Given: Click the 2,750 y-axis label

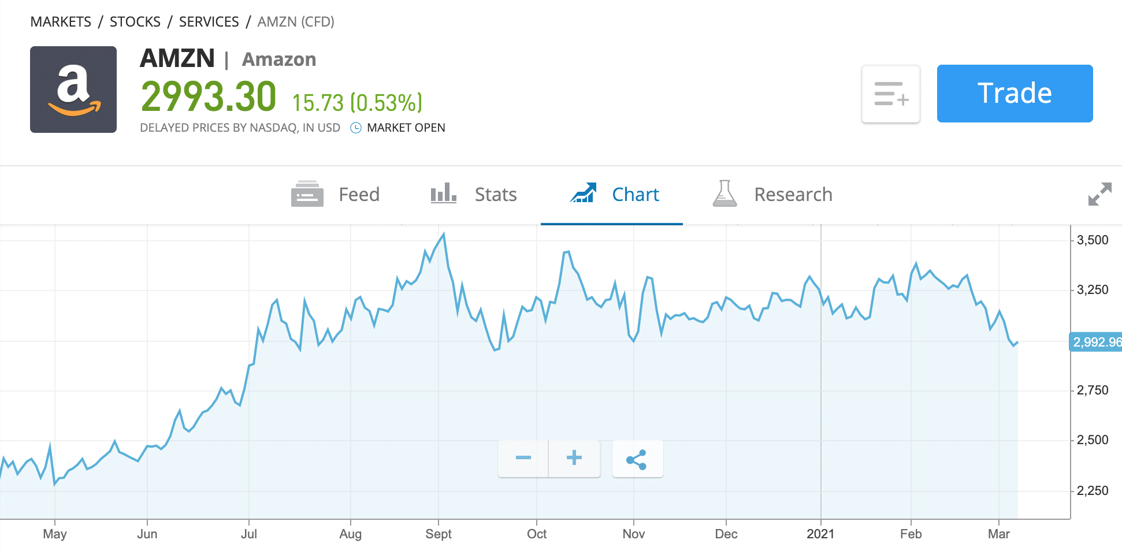Looking at the screenshot, I should 1093,390.
